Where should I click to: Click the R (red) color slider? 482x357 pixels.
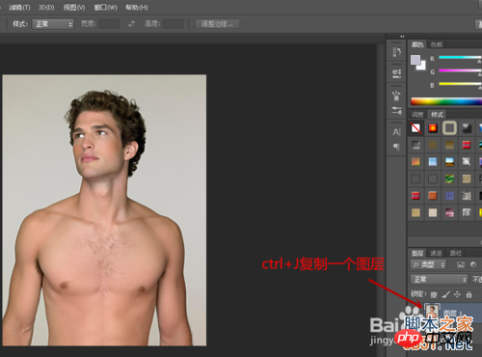click(x=460, y=58)
